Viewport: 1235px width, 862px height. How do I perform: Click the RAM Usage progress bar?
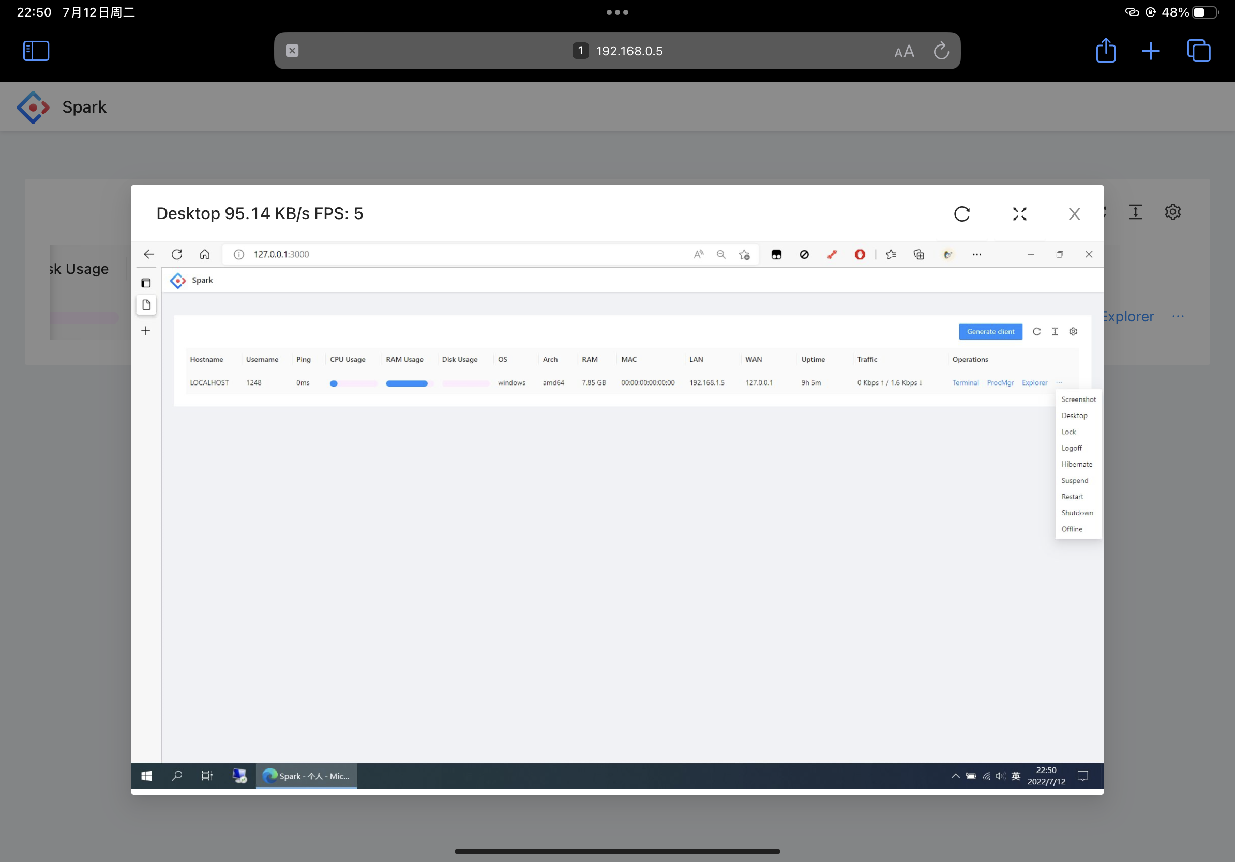point(407,383)
